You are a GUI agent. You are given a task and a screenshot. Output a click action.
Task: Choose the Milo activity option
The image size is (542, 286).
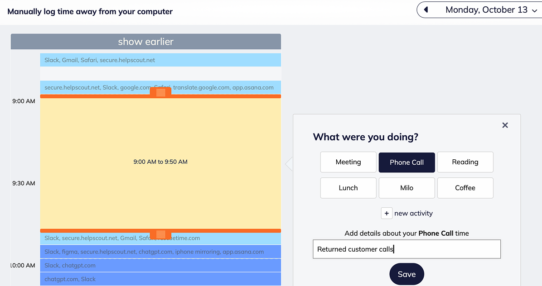[x=406, y=188]
